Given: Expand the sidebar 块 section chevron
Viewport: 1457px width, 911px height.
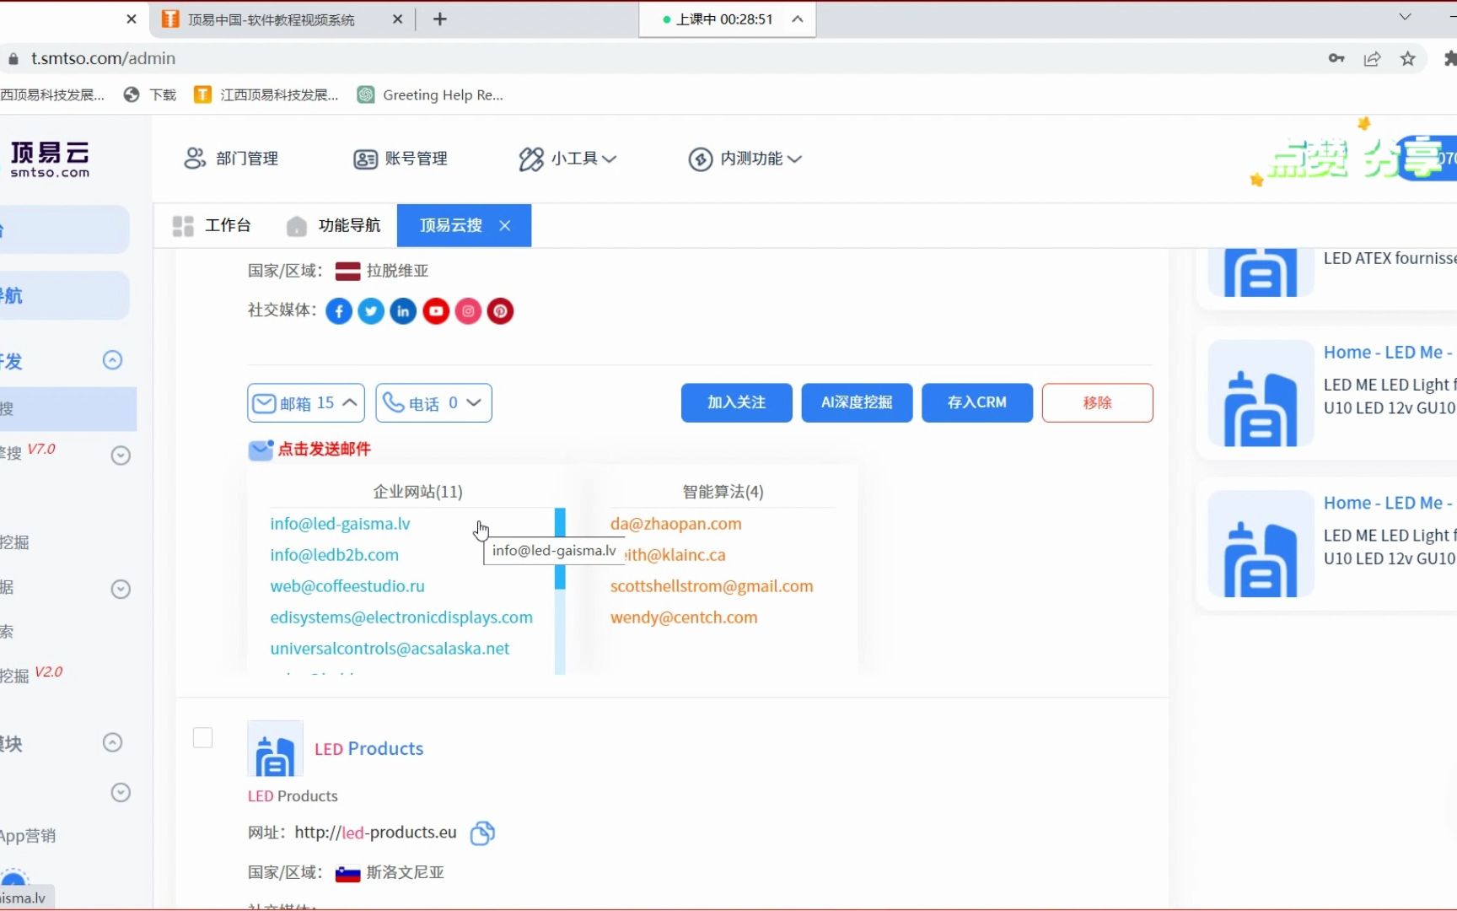Looking at the screenshot, I should pyautogui.click(x=112, y=742).
